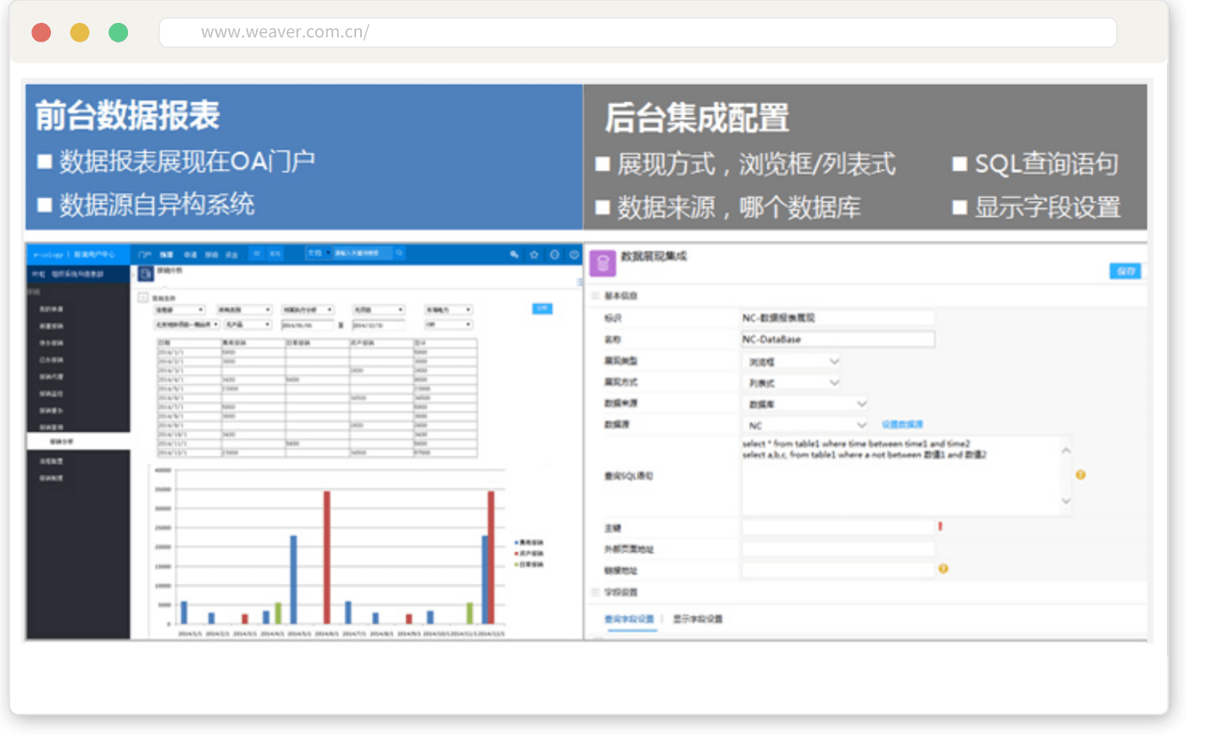The image size is (1208, 741).
Task: Click help icon beside SQL query box
Action: (x=1080, y=475)
